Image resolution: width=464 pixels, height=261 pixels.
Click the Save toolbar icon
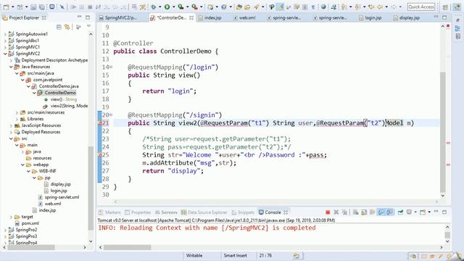(33, 7)
